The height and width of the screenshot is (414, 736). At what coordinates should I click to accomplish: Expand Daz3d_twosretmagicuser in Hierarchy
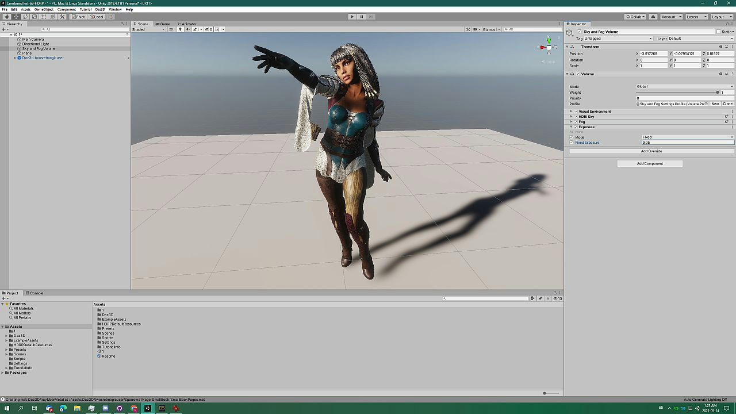15,57
